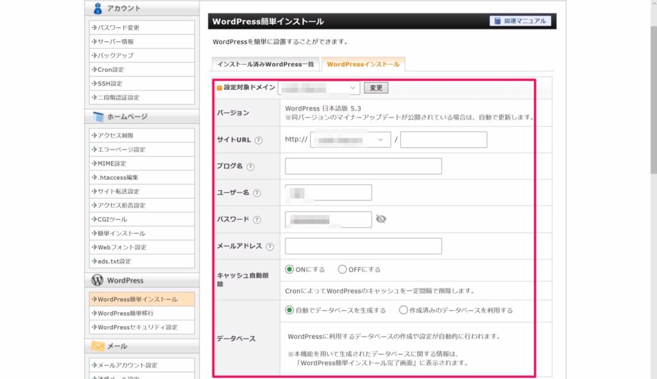Click the ブログ名 input field
The image size is (657, 379).
(363, 166)
